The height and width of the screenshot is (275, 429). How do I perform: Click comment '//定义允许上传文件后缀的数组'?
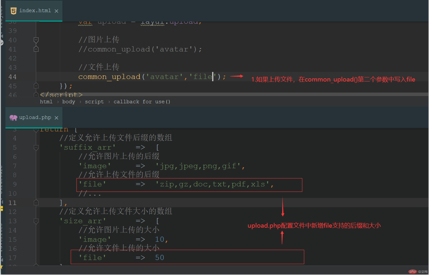click(x=116, y=138)
